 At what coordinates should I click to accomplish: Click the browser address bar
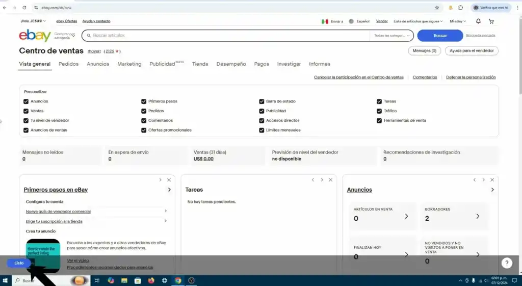(233, 8)
